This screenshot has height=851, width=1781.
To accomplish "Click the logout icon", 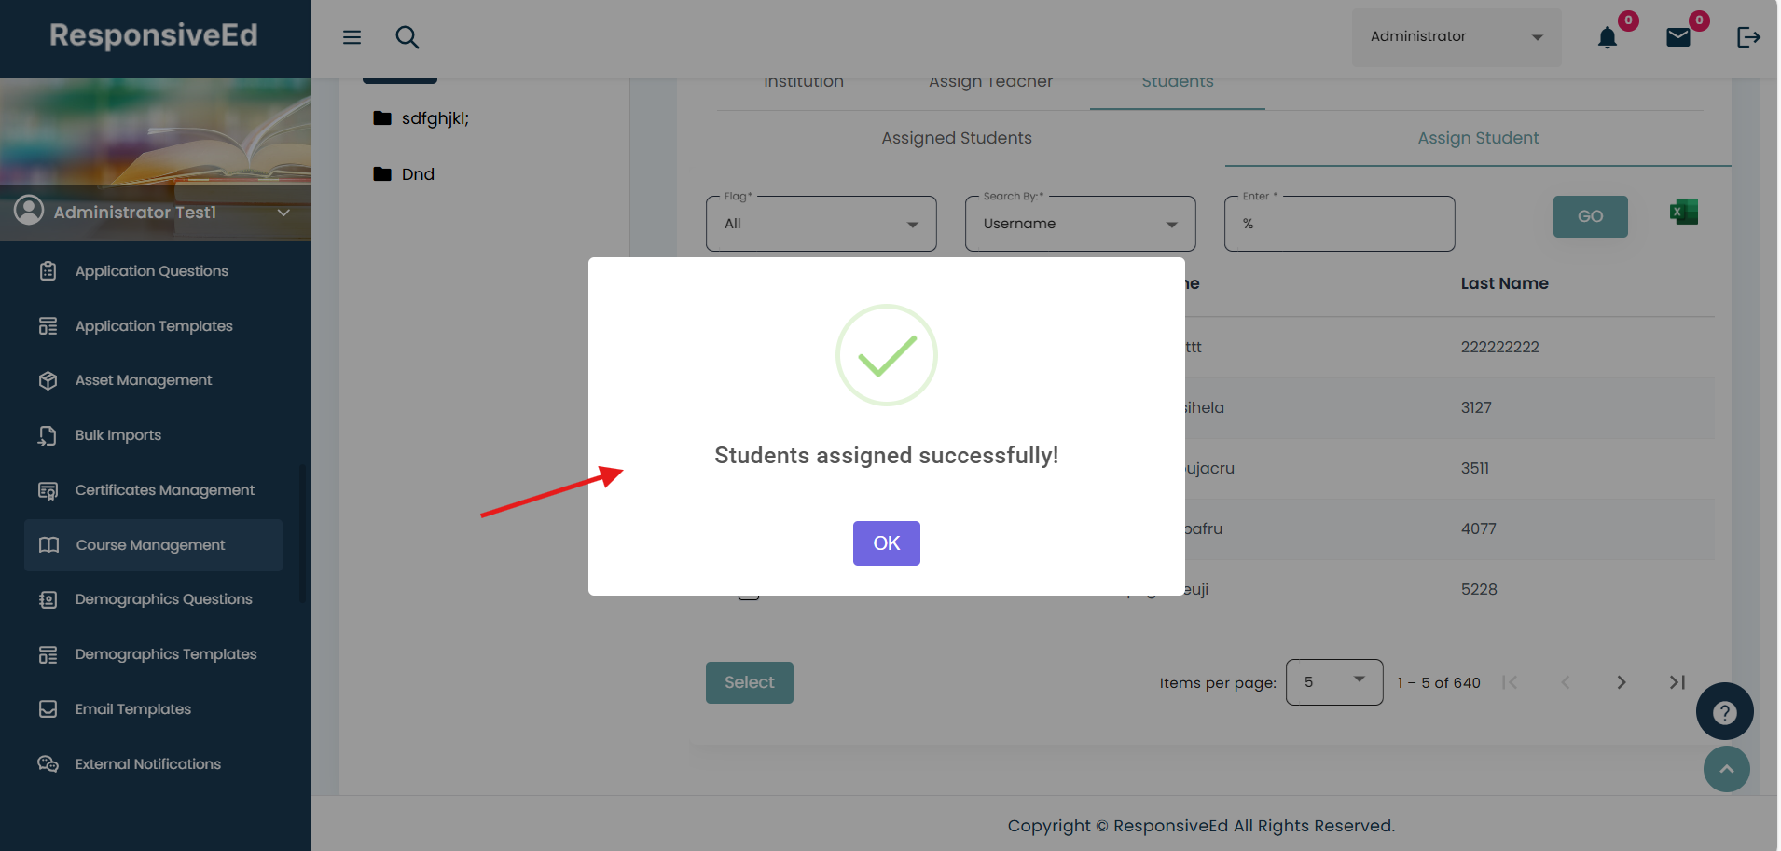I will 1748,37.
